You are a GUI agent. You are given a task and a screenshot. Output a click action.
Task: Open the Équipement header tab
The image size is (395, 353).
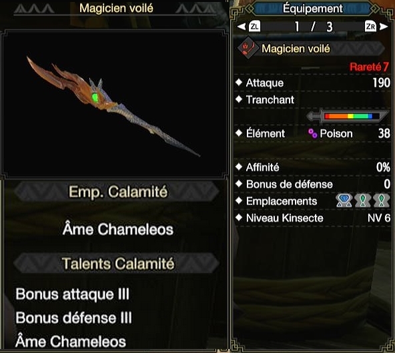312,9
